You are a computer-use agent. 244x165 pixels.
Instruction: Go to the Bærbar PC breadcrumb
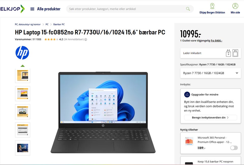click(59, 24)
